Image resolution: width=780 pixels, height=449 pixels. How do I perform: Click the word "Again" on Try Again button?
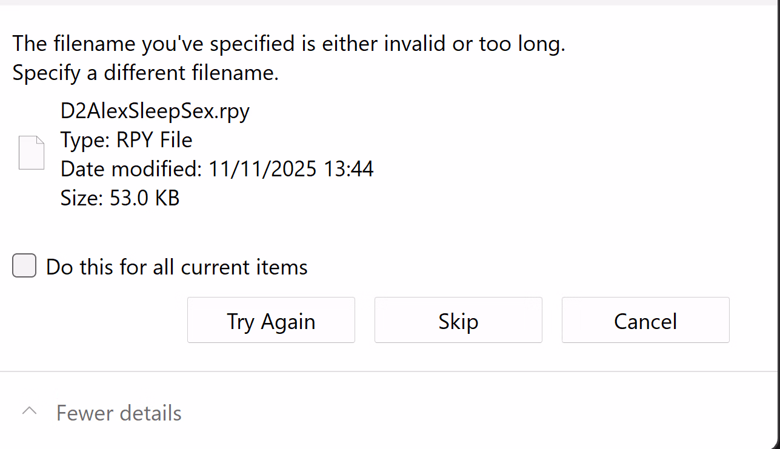click(x=288, y=321)
